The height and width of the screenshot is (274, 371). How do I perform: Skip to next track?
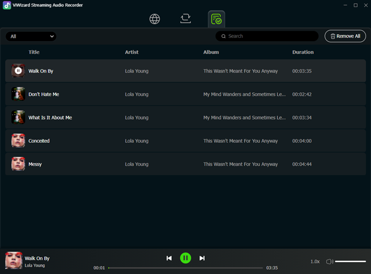click(202, 258)
